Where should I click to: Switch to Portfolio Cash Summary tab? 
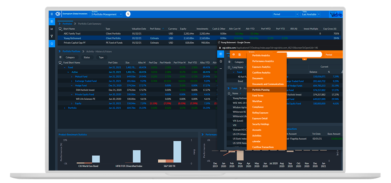pyautogui.click(x=90, y=24)
